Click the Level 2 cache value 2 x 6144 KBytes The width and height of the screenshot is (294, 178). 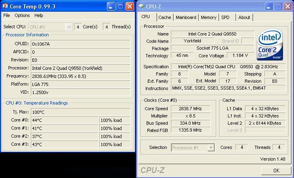(x=265, y=123)
